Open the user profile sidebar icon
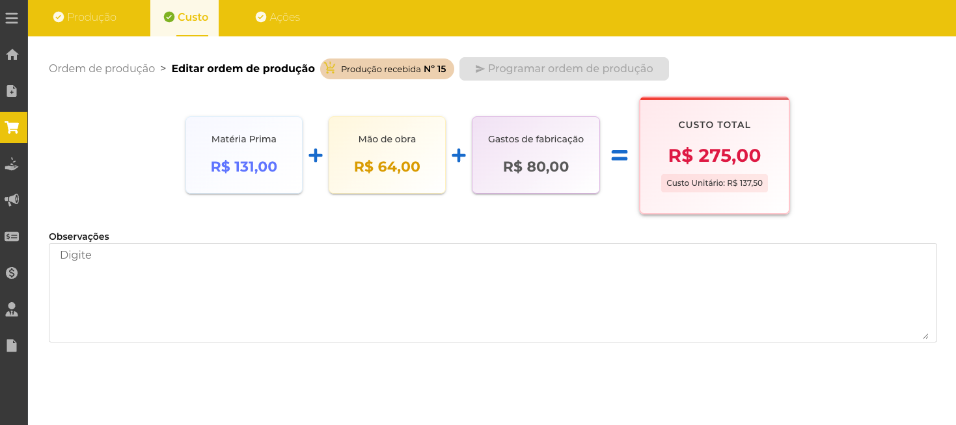 [12, 309]
